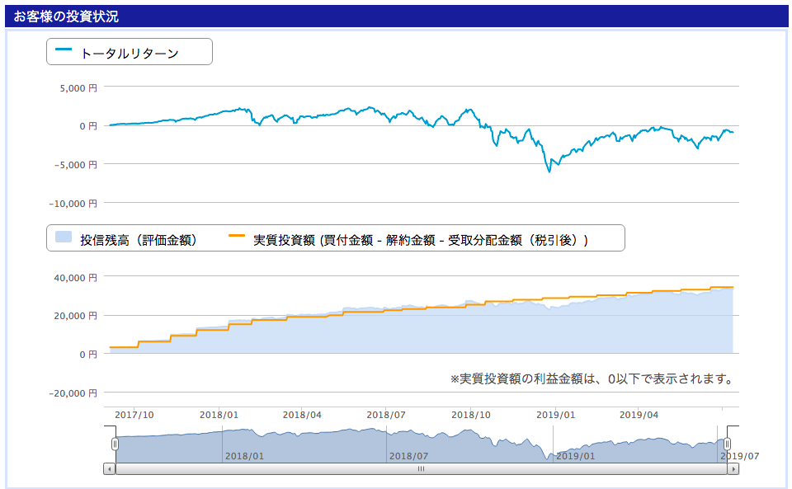Screen dimensions: 792x489
Task: Click the 2018/01 marker in the navigator
Action: [x=244, y=456]
